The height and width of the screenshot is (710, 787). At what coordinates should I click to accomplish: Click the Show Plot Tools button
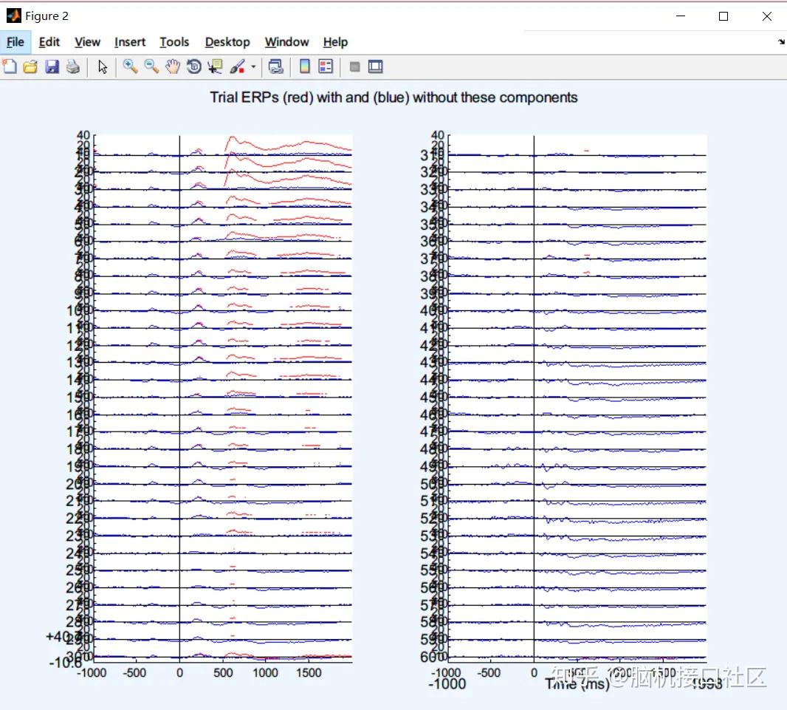376,67
